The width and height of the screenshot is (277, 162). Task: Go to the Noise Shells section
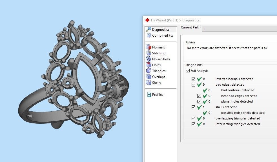click(x=161, y=59)
